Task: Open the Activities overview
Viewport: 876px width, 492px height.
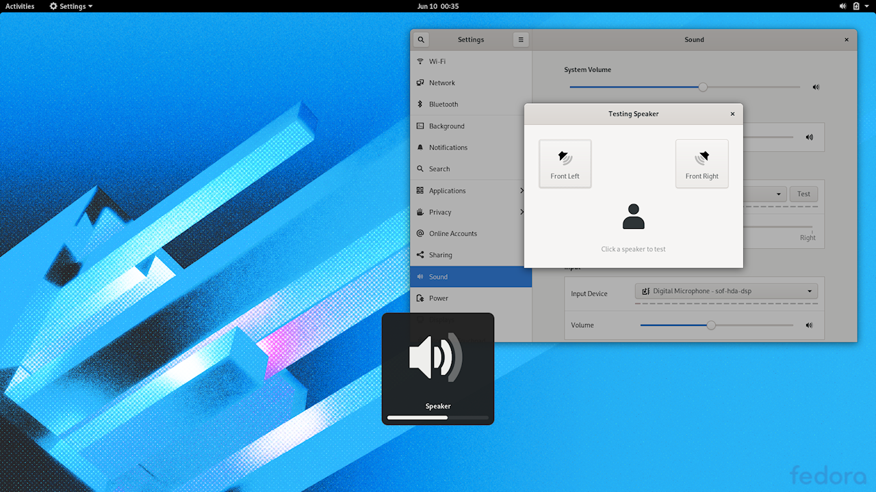Action: pyautogui.click(x=20, y=6)
